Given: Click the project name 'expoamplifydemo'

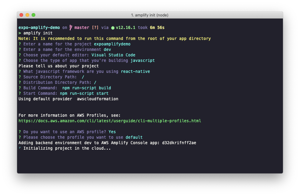Looking at the screenshot, I should 112,44.
